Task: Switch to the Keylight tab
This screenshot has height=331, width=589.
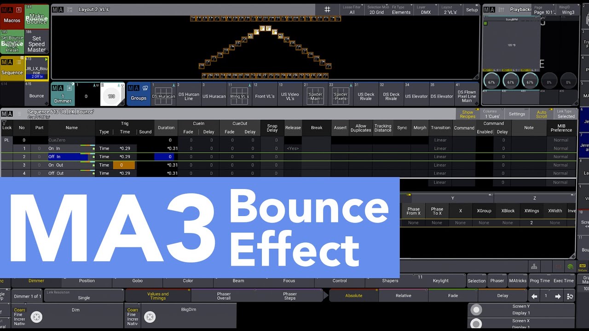Action: pyautogui.click(x=440, y=280)
